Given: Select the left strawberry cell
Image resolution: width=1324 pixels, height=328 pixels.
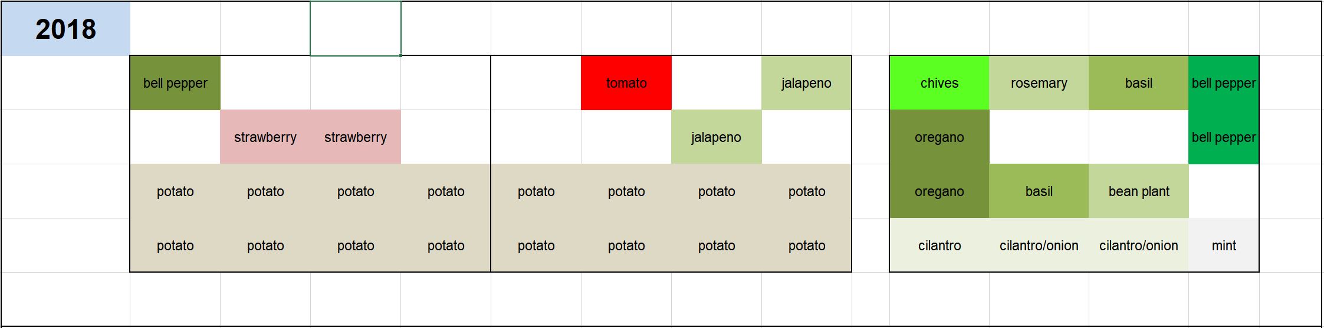Looking at the screenshot, I should (x=265, y=137).
